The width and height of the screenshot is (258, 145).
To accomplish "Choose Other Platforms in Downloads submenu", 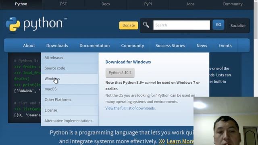I will tap(69, 99).
